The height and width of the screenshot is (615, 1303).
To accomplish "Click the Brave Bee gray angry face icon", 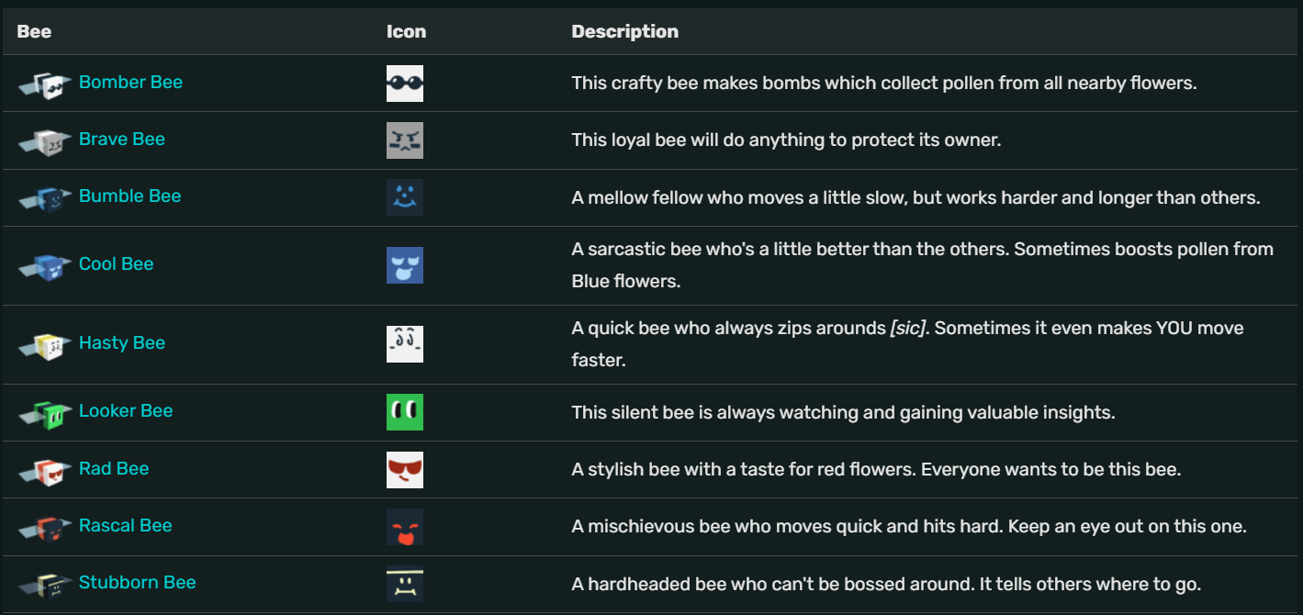I will click(x=405, y=140).
